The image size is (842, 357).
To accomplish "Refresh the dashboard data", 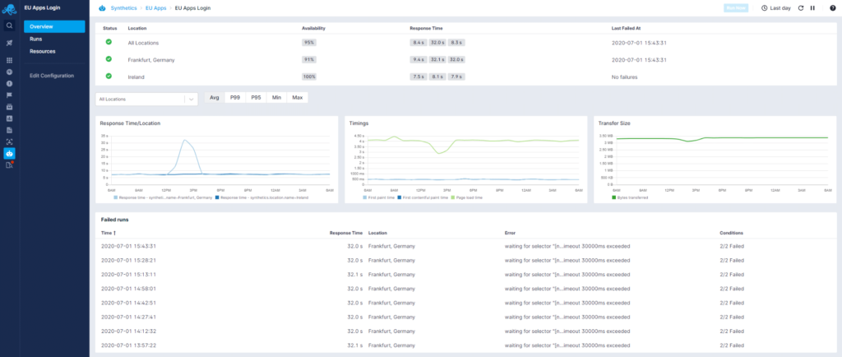I will (800, 8).
